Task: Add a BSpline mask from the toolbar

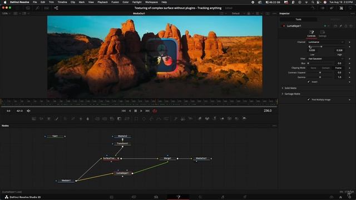Action: [x=159, y=118]
